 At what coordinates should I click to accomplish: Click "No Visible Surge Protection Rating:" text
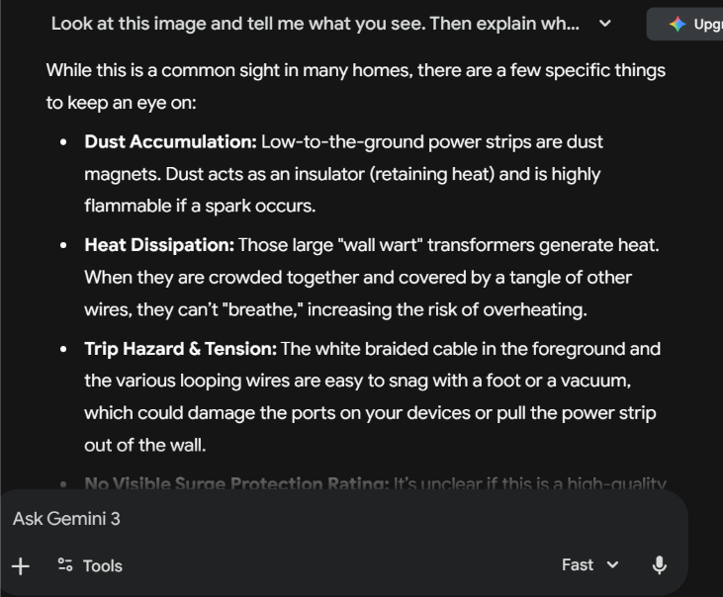point(236,484)
